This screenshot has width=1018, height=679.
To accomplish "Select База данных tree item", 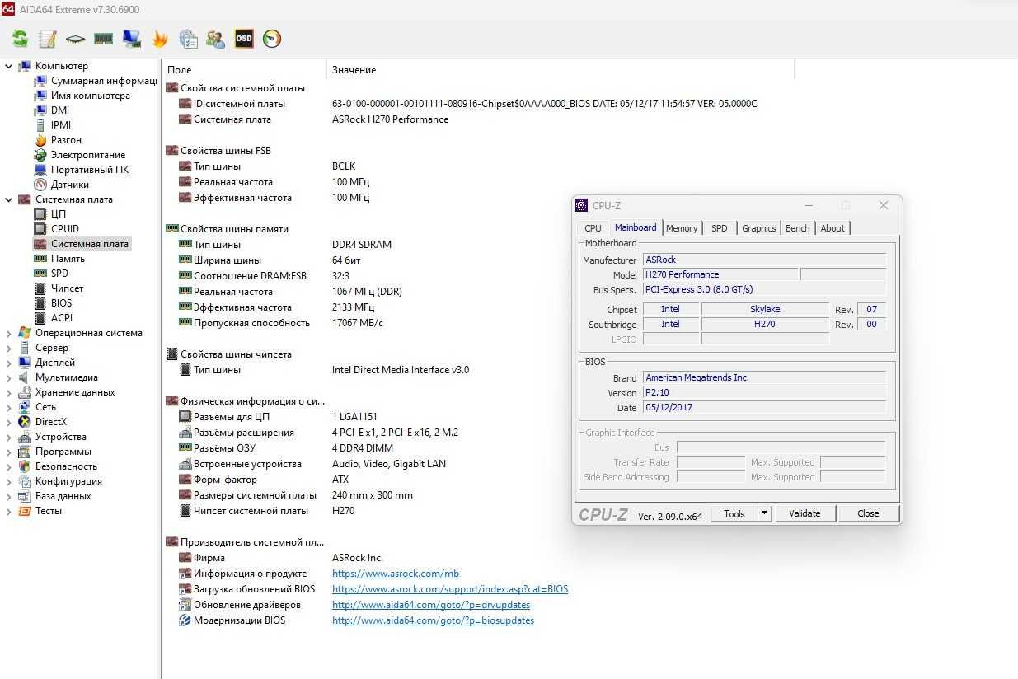I will 63,496.
